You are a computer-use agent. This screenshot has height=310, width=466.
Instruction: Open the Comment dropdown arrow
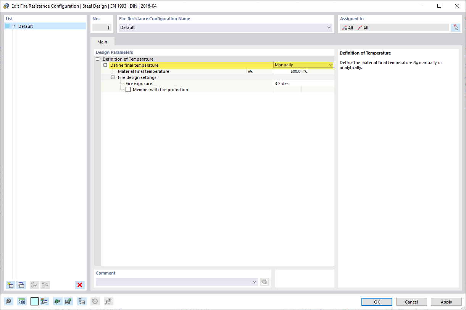255,282
